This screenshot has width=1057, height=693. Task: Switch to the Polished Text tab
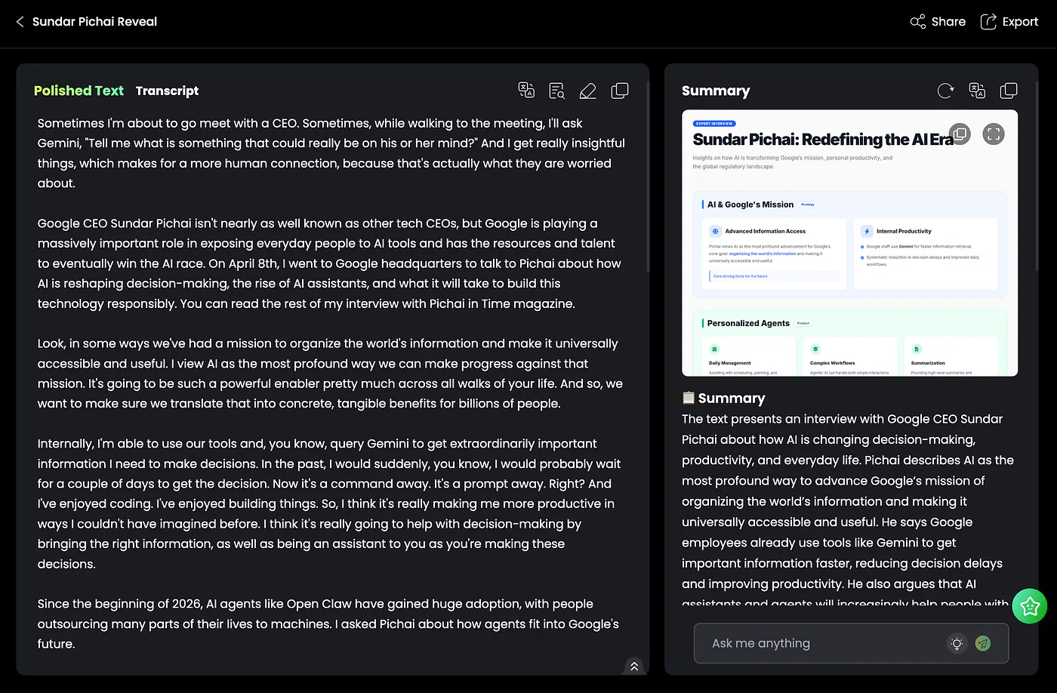click(x=79, y=91)
